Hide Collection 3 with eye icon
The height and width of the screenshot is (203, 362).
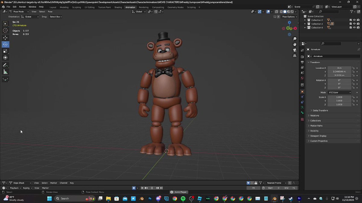[x=354, y=24]
